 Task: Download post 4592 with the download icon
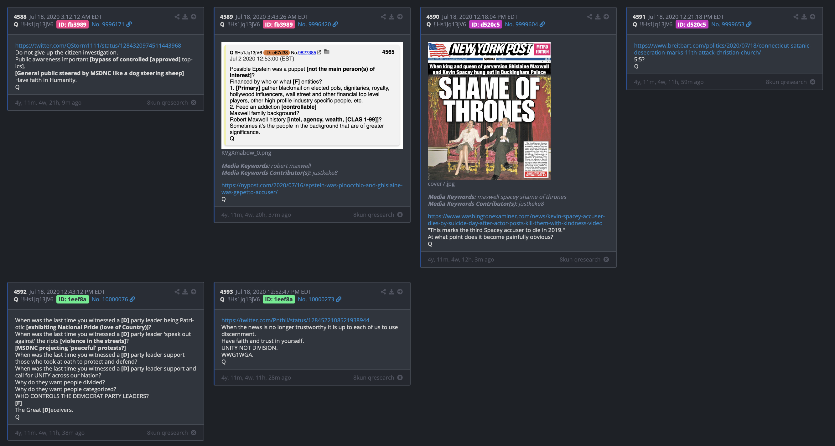tap(185, 292)
